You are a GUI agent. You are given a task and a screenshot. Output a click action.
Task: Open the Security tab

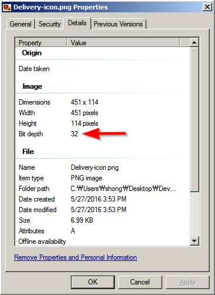tap(50, 24)
